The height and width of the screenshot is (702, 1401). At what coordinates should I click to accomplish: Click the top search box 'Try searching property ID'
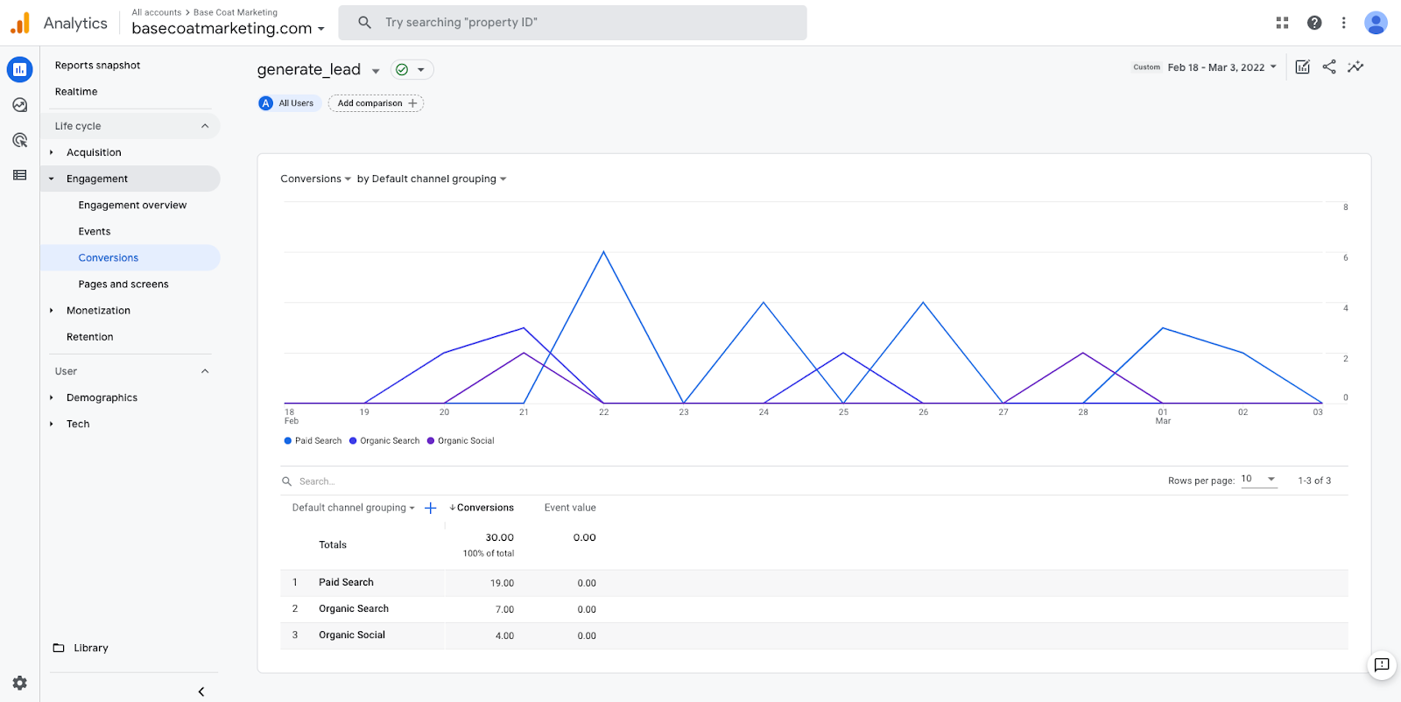tap(573, 23)
